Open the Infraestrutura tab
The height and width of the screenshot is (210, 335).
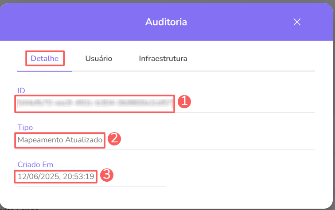(x=163, y=58)
